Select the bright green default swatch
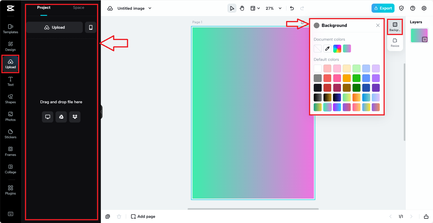The height and width of the screenshot is (223, 433). pyautogui.click(x=357, y=78)
